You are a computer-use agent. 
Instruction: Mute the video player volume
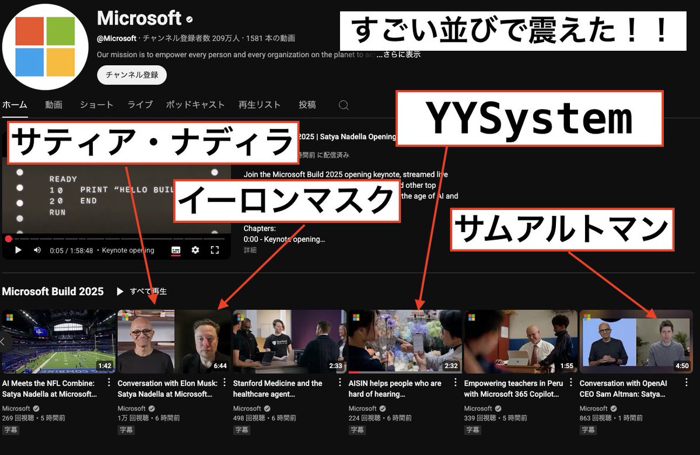pos(36,249)
